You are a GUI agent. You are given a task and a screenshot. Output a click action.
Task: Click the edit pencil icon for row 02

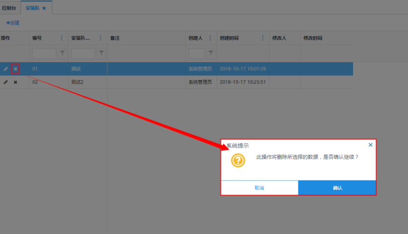tap(6, 82)
